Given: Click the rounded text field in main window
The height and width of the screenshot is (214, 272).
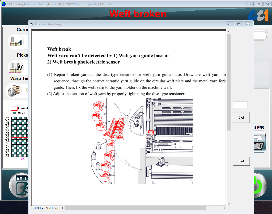Looking at the screenshot, I should [x=260, y=35].
